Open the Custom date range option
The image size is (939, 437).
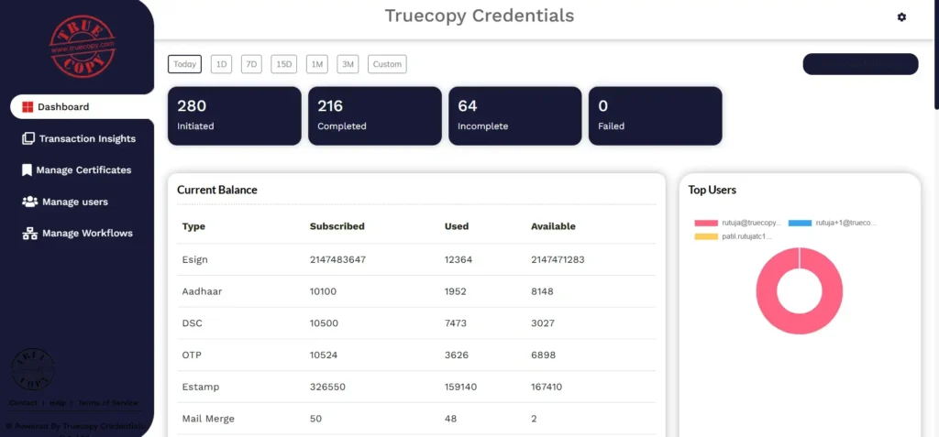[x=387, y=64]
